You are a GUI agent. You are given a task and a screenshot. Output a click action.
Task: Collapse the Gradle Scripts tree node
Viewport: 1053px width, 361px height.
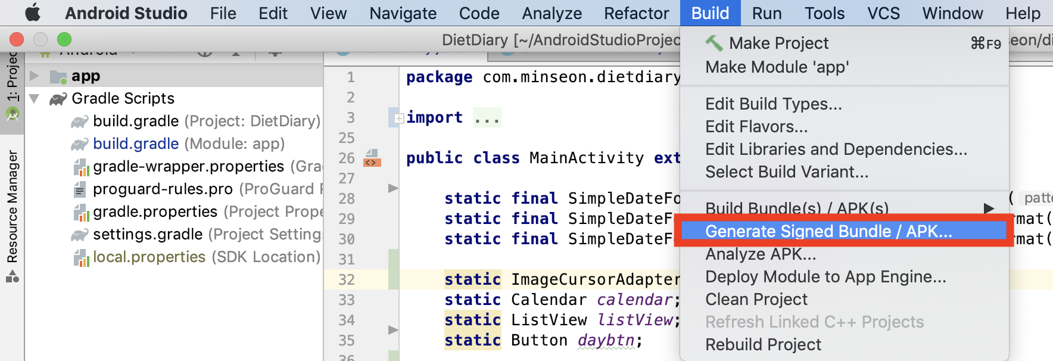[x=35, y=98]
